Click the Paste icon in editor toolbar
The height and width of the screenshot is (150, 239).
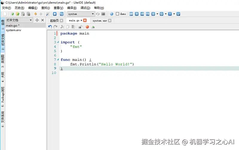point(73,27)
